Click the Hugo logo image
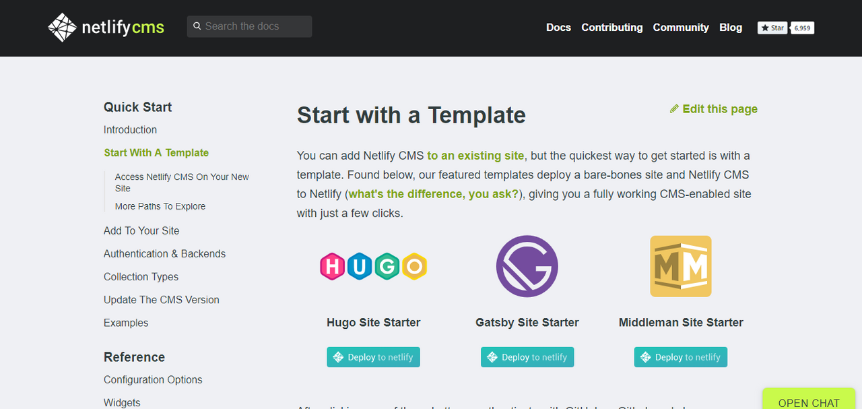The width and height of the screenshot is (862, 409). (373, 266)
